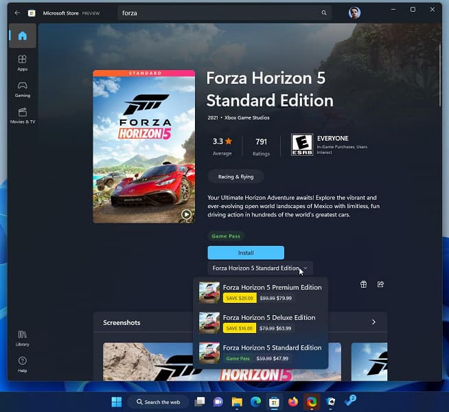Click the 3.3 Average star rating

click(x=222, y=146)
